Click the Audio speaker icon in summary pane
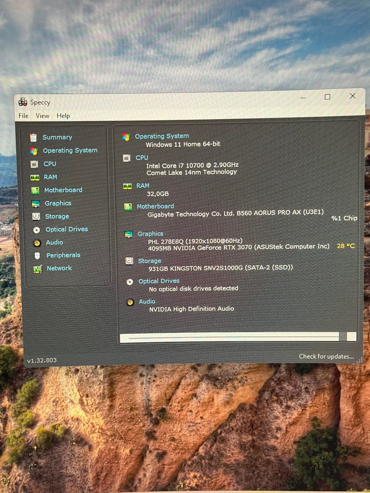370x493 pixels. click(x=130, y=302)
